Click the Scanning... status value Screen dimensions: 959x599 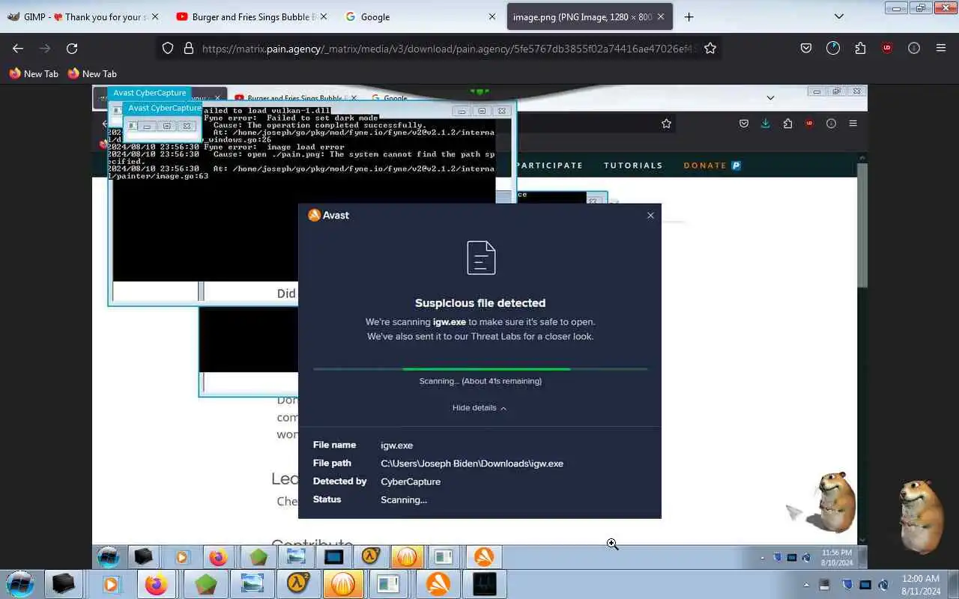404,499
